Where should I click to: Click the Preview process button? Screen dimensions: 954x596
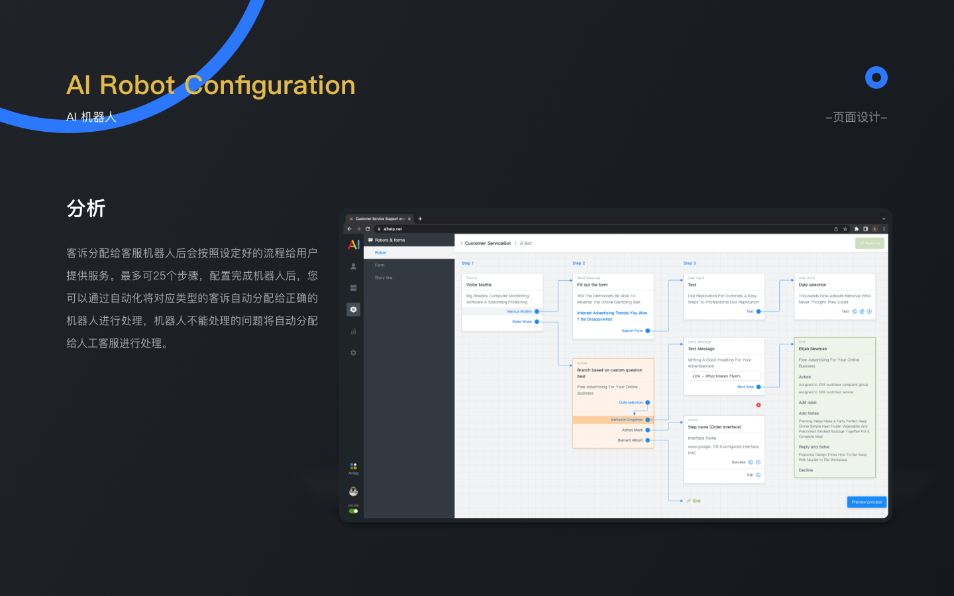867,502
